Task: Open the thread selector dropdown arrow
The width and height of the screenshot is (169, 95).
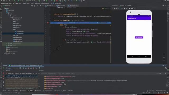Action: click(x=36, y=73)
